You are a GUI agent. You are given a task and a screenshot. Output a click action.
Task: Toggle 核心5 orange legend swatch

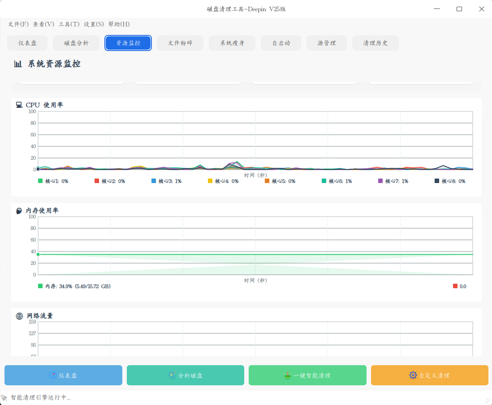tap(267, 181)
